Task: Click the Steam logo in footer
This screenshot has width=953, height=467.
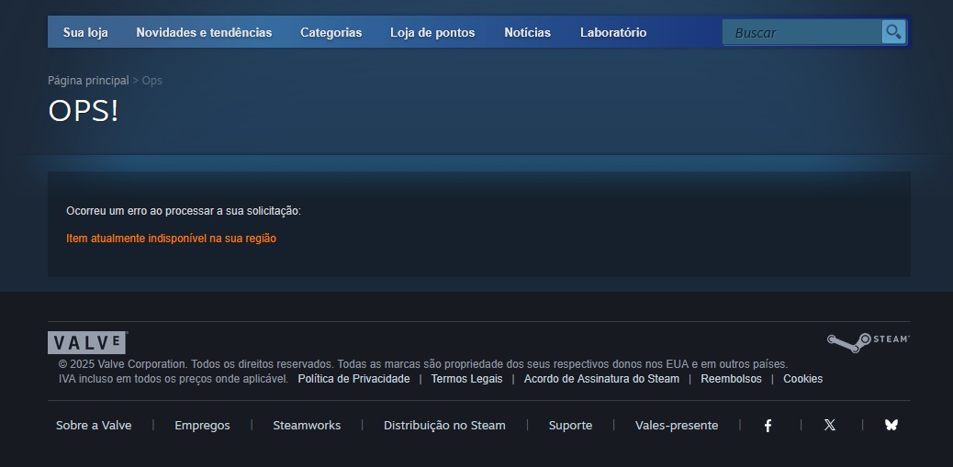Action: 868,342
